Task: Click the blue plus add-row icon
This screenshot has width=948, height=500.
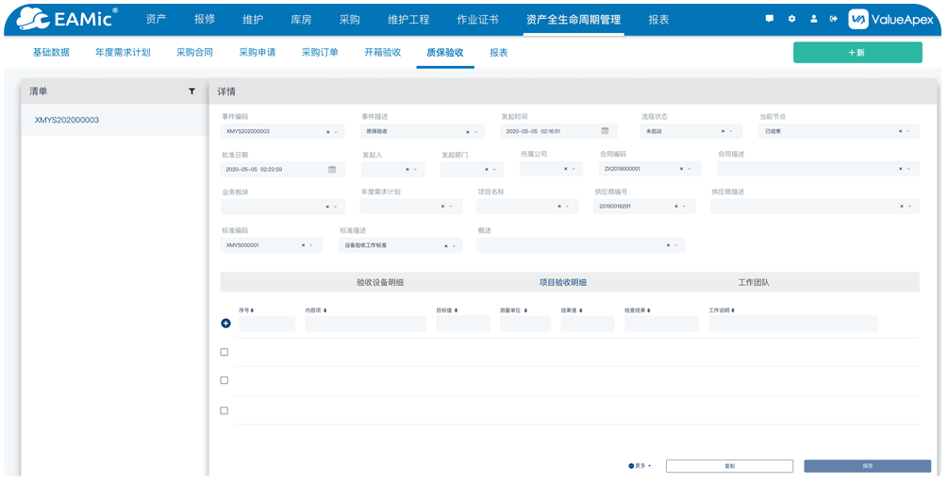Action: pyautogui.click(x=225, y=324)
